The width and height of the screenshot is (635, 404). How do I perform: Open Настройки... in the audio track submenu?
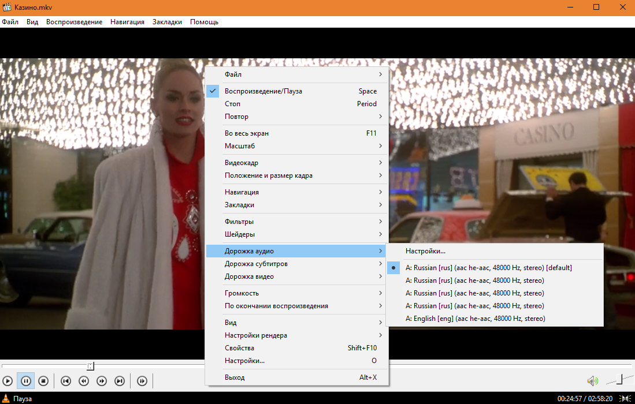(495, 251)
